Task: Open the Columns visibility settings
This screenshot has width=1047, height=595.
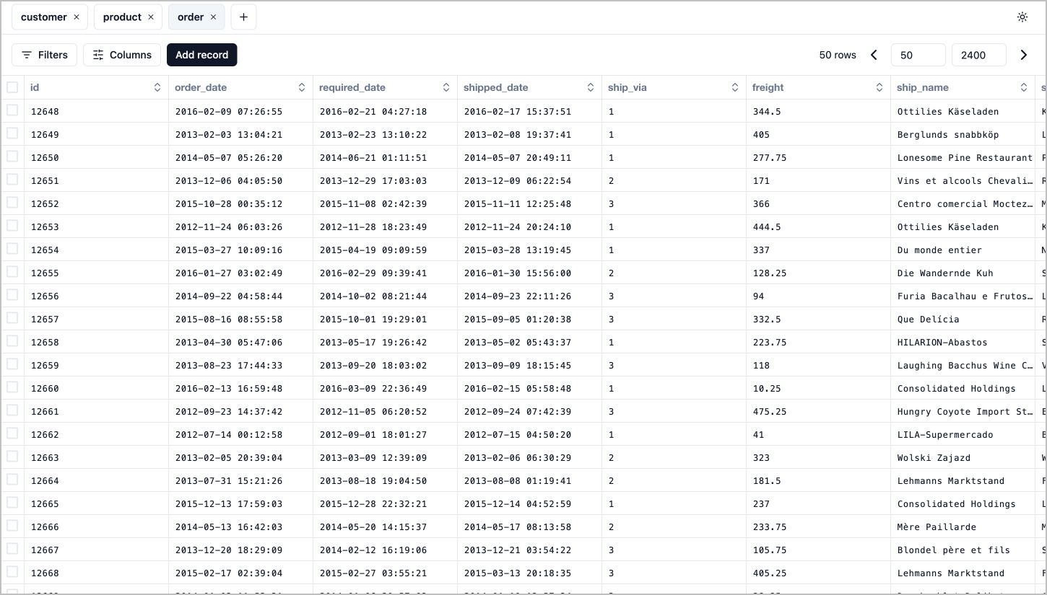Action: [x=122, y=55]
